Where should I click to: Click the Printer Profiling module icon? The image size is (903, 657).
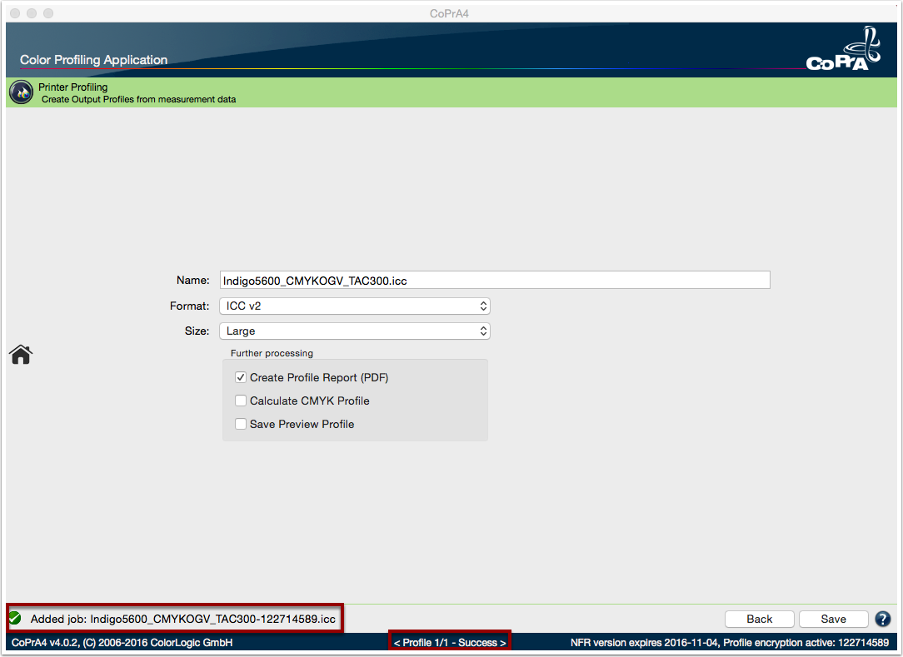(x=22, y=92)
